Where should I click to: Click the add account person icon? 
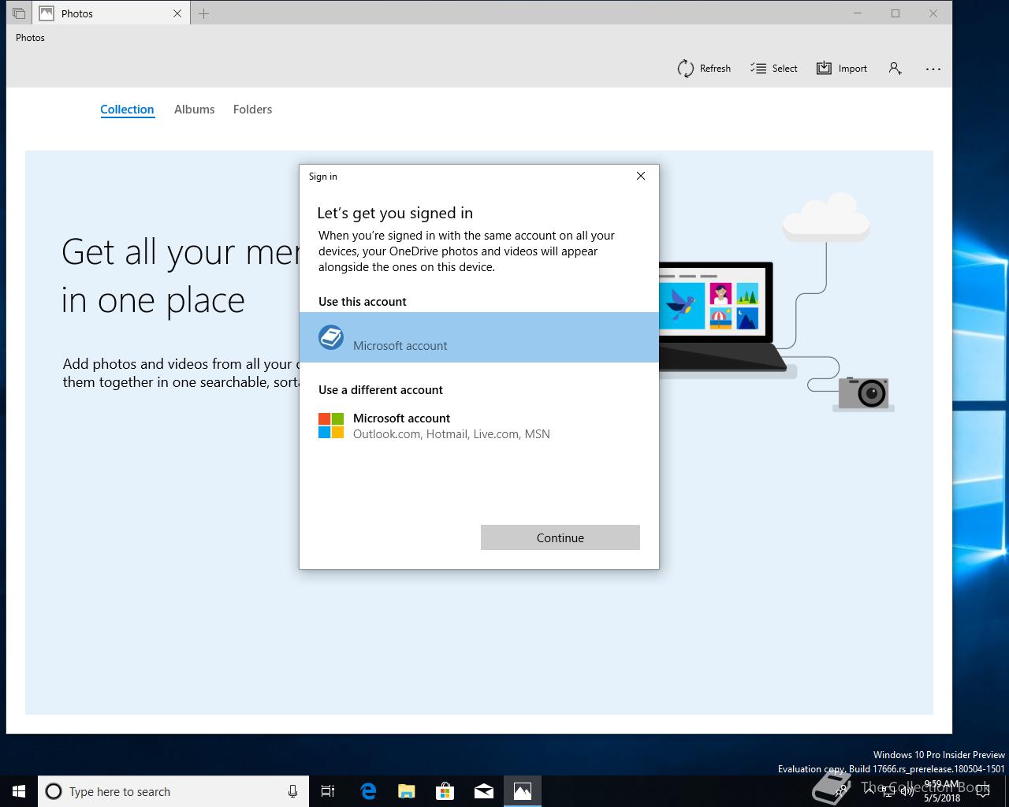(895, 69)
